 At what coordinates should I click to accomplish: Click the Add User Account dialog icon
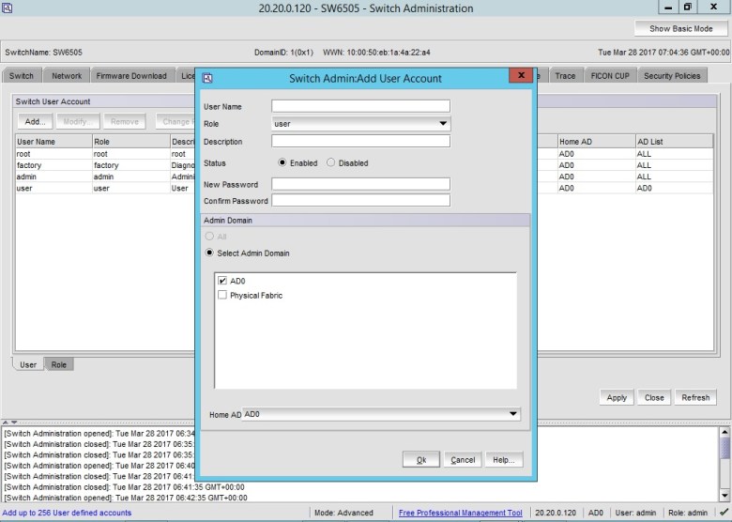207,78
